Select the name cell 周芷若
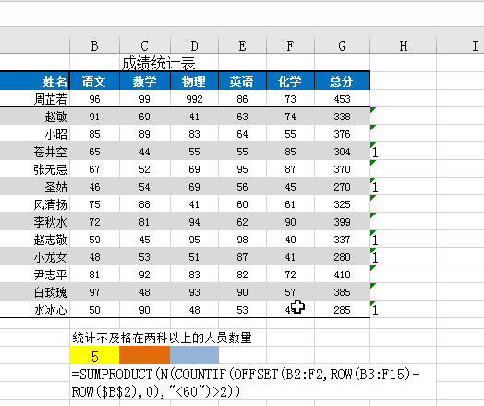 [35, 99]
